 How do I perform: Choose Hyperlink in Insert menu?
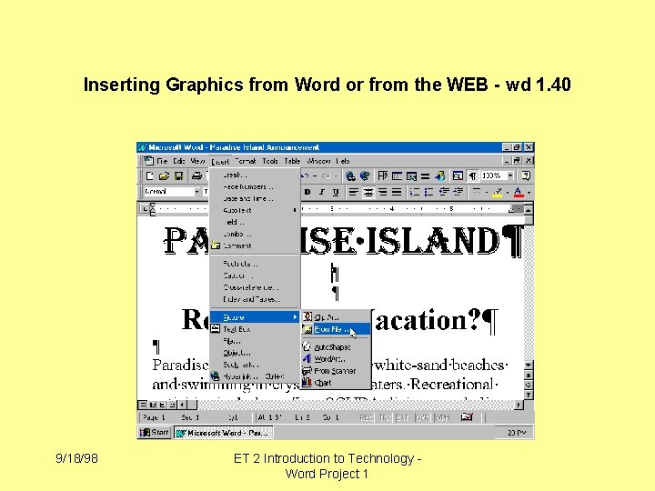(x=255, y=376)
